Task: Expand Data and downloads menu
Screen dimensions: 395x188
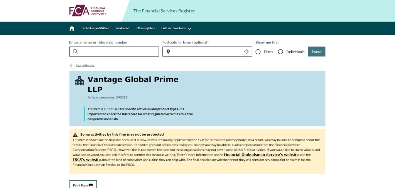Action: click(x=176, y=28)
